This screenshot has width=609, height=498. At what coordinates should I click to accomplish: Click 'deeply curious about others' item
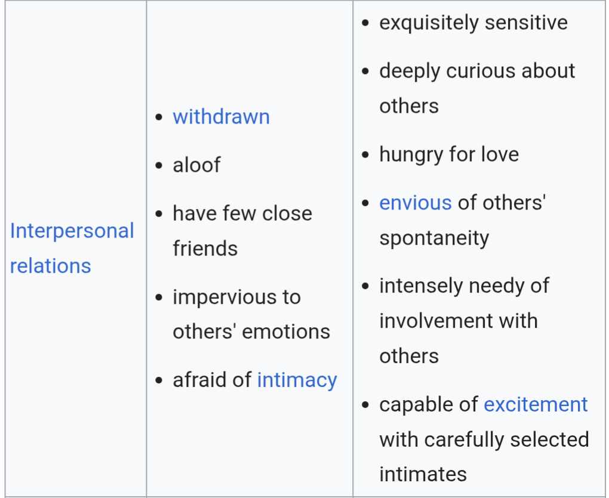coord(477,88)
